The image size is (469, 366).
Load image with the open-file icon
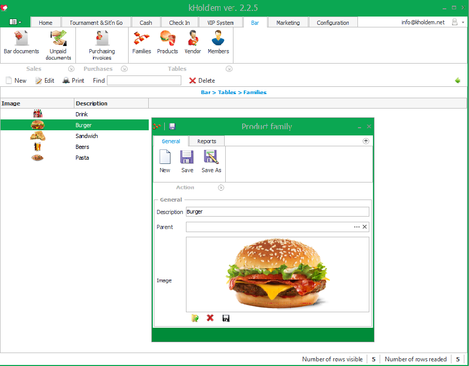tap(195, 318)
